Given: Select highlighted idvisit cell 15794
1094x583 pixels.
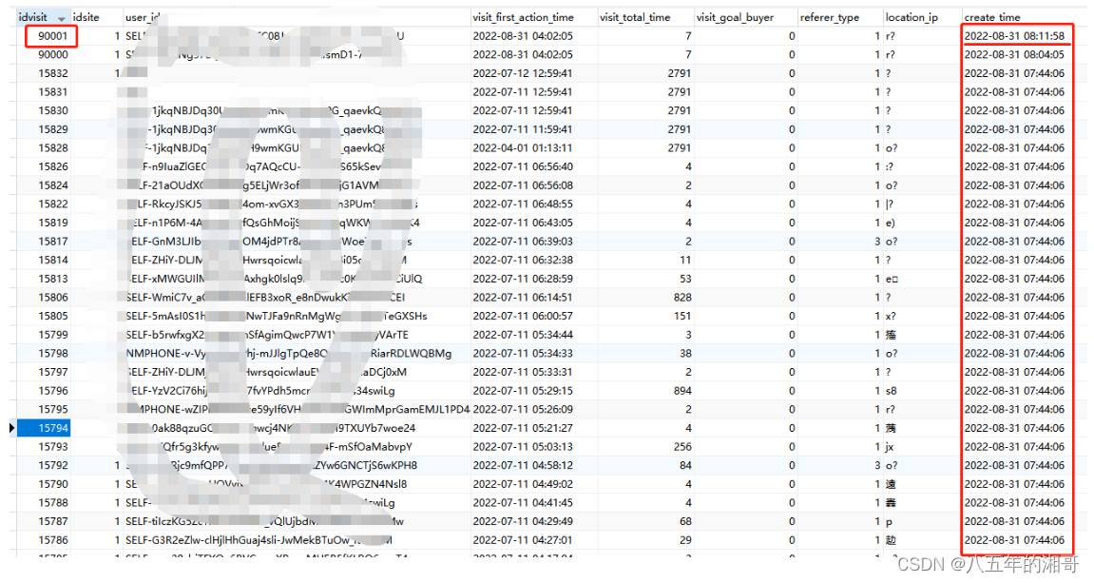Looking at the screenshot, I should pyautogui.click(x=44, y=428).
